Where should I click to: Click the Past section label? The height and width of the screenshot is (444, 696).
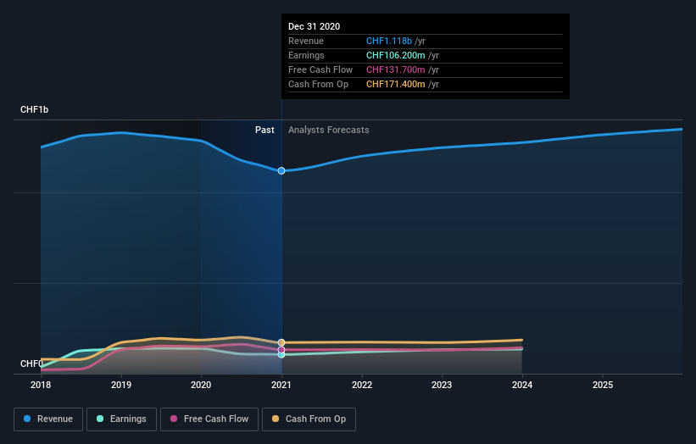[264, 130]
